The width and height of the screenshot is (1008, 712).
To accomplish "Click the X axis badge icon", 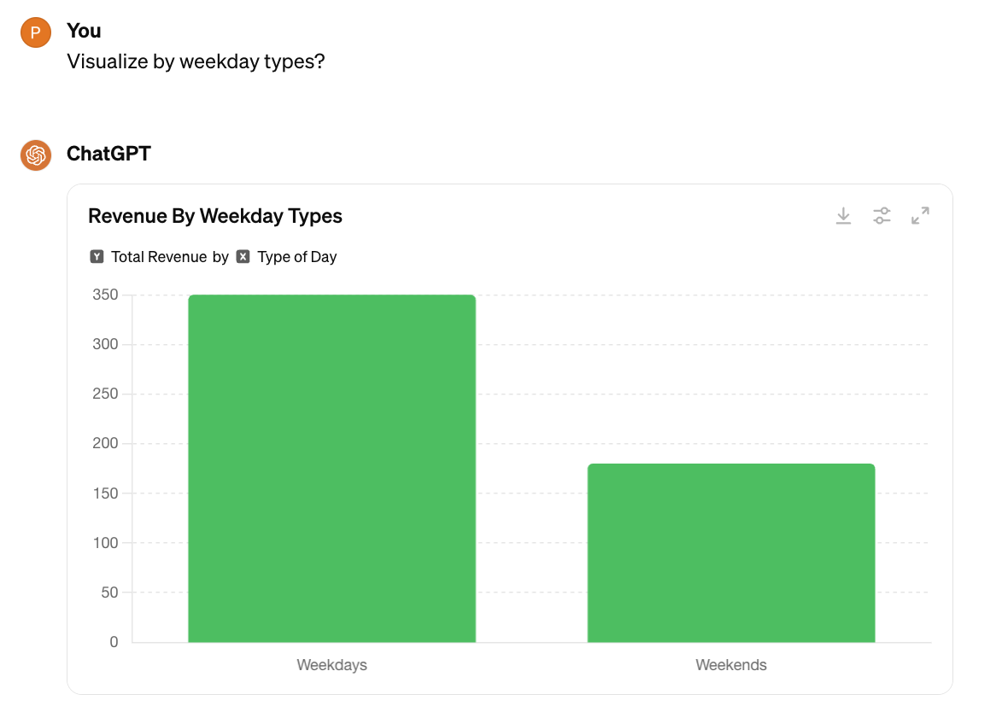I will click(x=243, y=257).
